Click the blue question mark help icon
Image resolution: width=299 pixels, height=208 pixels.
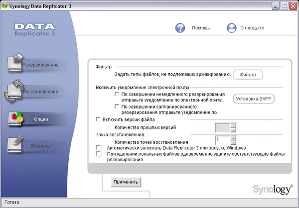180,28
